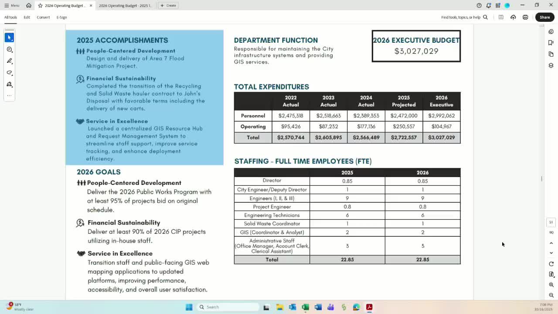Click the TOTAL EXPENDITURES heading
The height and width of the screenshot is (314, 558).
[x=272, y=87]
